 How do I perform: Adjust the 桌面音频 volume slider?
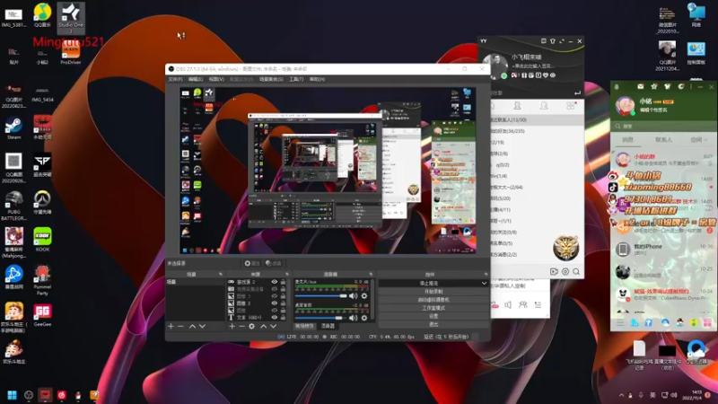(321, 318)
